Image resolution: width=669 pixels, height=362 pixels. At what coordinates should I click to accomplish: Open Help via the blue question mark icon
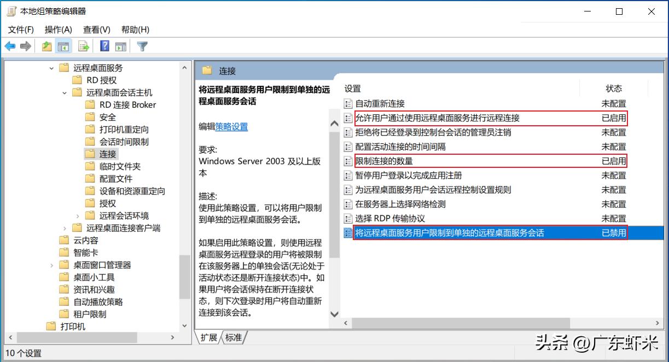pos(104,46)
